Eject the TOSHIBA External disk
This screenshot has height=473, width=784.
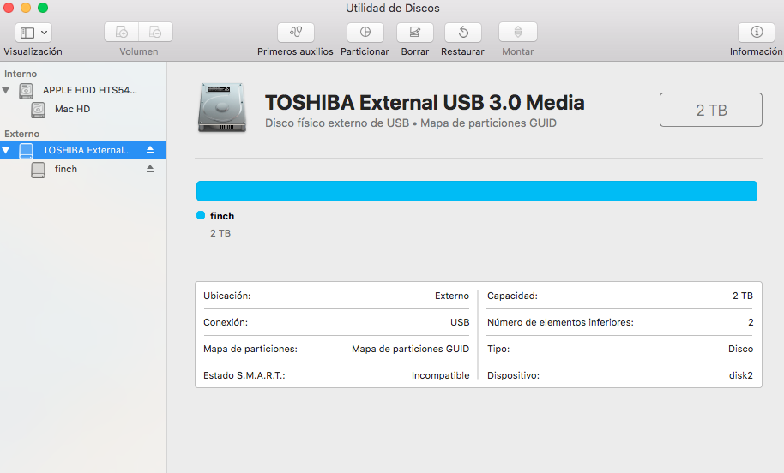pos(150,150)
